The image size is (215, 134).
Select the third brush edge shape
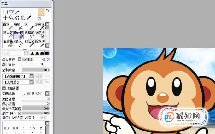[42, 53]
